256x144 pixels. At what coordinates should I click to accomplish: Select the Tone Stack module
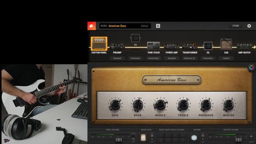[154, 46]
